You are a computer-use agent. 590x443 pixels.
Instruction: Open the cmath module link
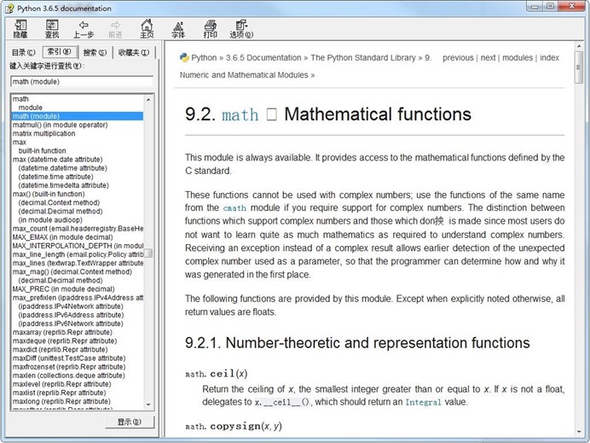(x=234, y=208)
